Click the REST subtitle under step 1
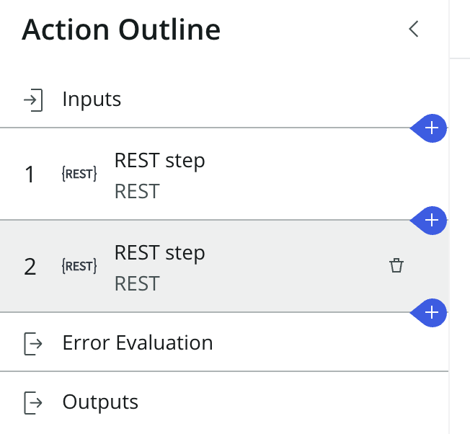 [x=137, y=191]
